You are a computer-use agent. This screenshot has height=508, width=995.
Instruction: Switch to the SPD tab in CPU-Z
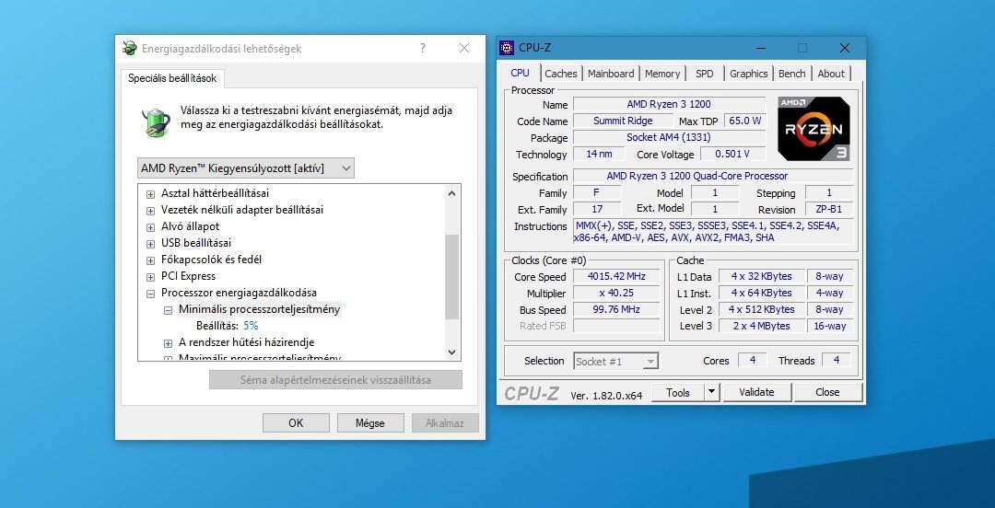coord(705,74)
